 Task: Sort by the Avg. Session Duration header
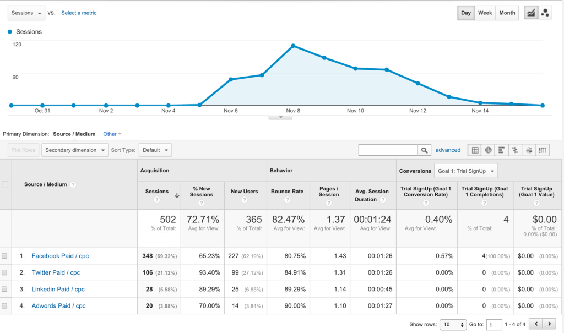372,195
